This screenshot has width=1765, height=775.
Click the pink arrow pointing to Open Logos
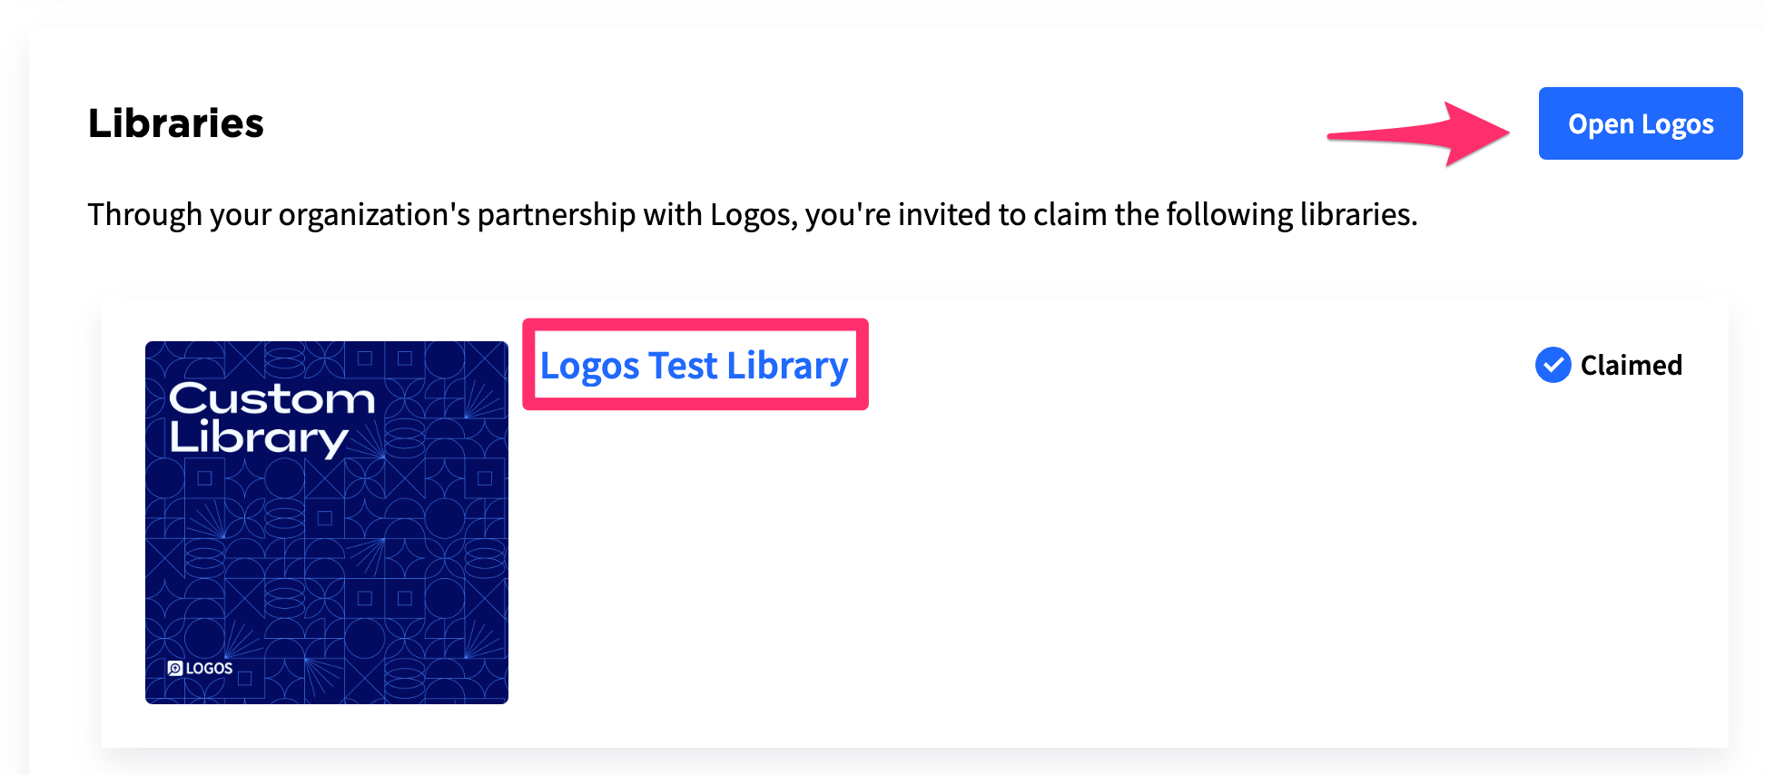click(x=1418, y=133)
